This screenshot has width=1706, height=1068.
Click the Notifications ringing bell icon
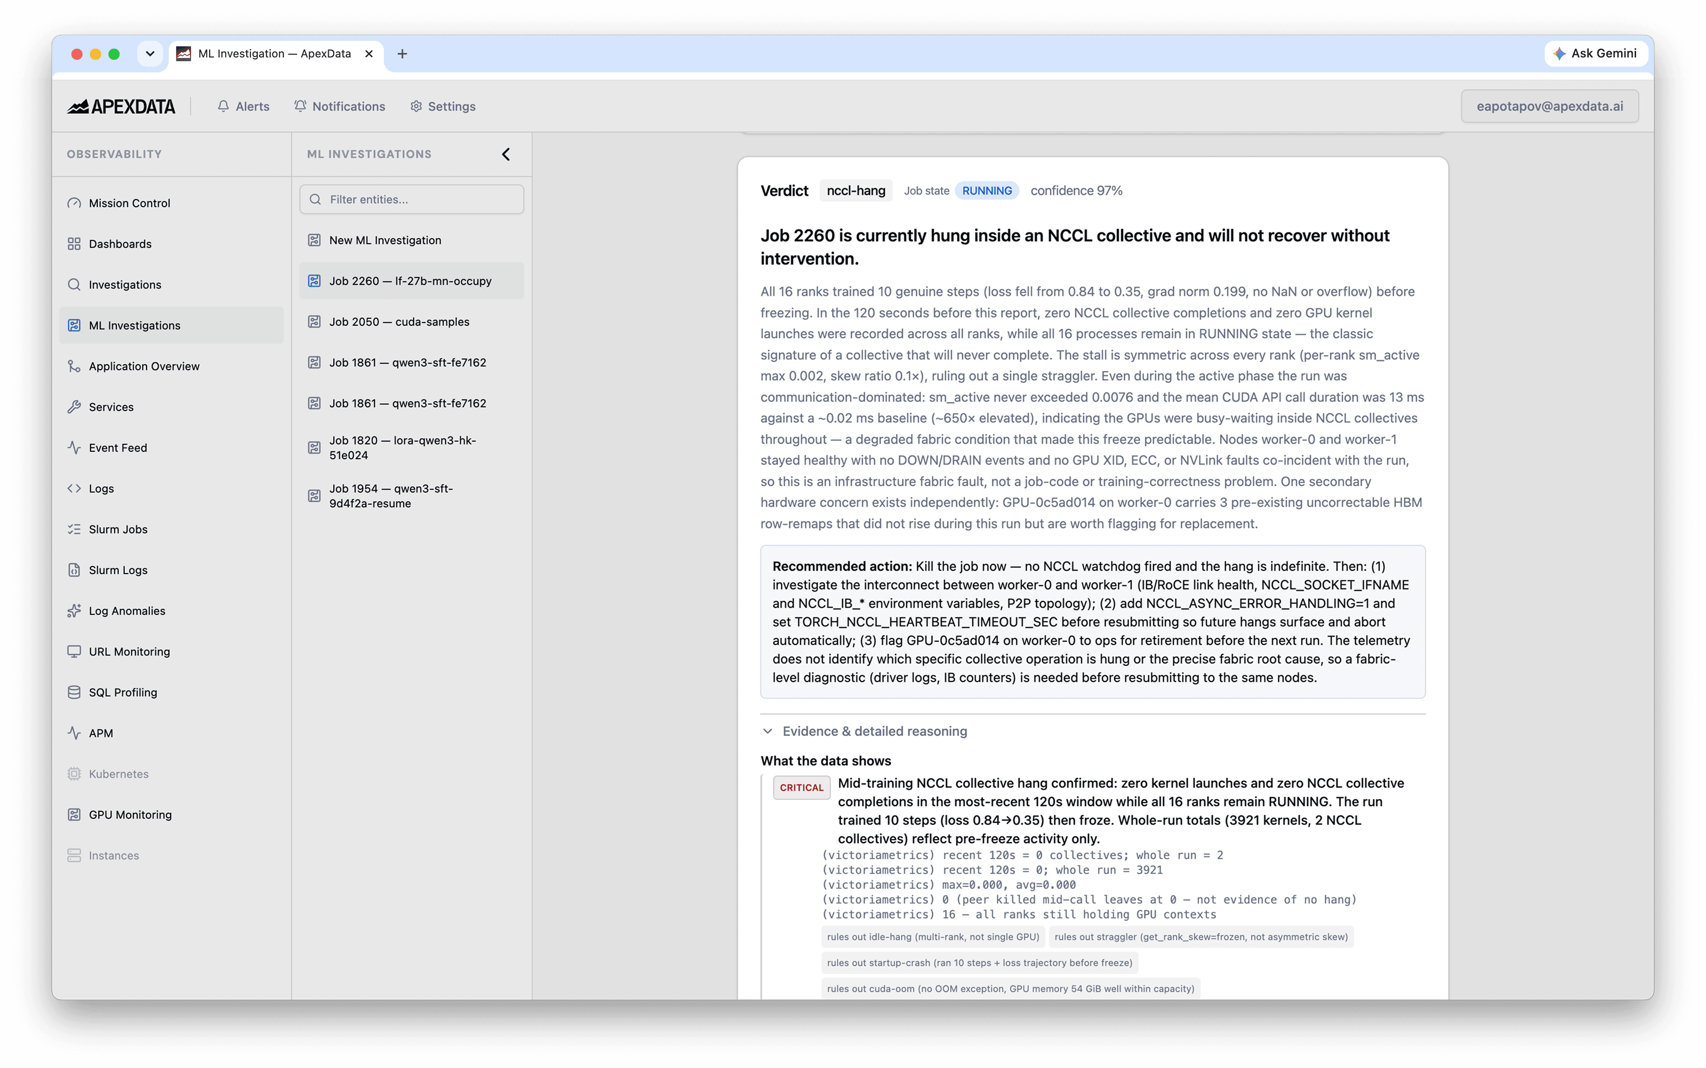coord(300,106)
